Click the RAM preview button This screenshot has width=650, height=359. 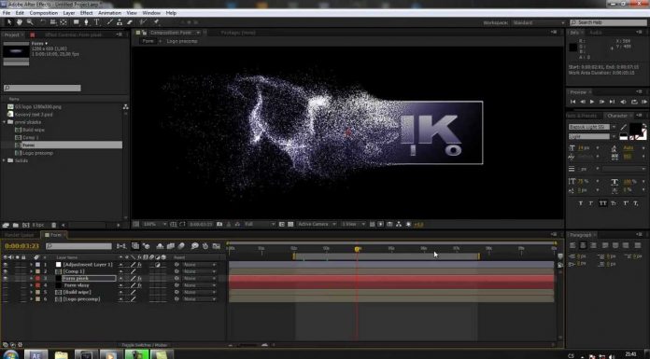(x=644, y=102)
